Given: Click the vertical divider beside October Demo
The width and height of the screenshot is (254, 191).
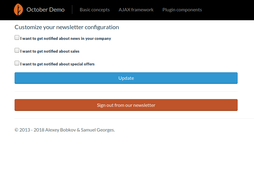Looking at the screenshot, I should point(72,10).
